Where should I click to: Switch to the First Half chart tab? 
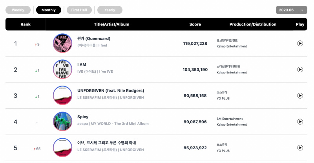(79, 10)
